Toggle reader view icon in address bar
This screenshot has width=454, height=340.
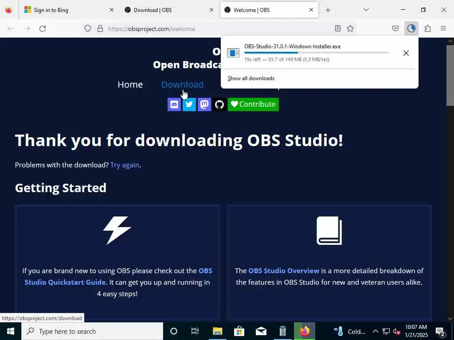(337, 28)
